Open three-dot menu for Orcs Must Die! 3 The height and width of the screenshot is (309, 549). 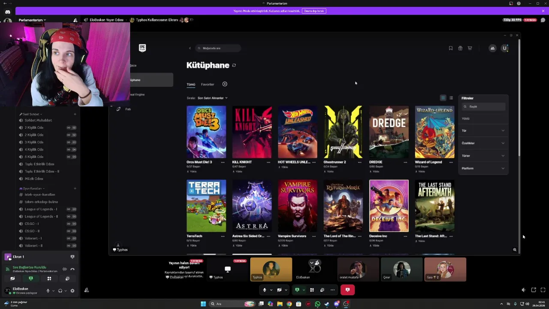pyautogui.click(x=223, y=162)
